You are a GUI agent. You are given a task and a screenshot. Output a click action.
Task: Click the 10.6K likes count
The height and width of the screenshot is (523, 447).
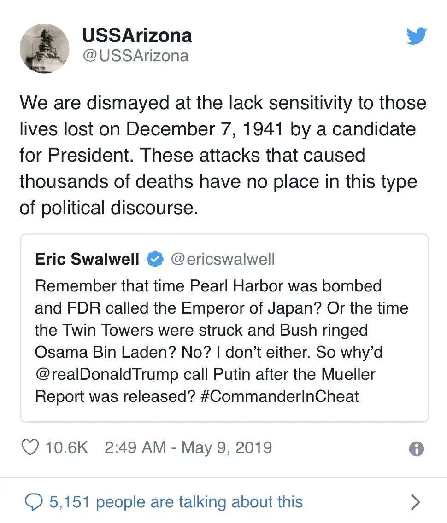click(x=66, y=447)
